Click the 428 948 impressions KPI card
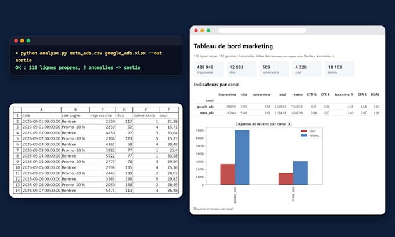 [209, 69]
